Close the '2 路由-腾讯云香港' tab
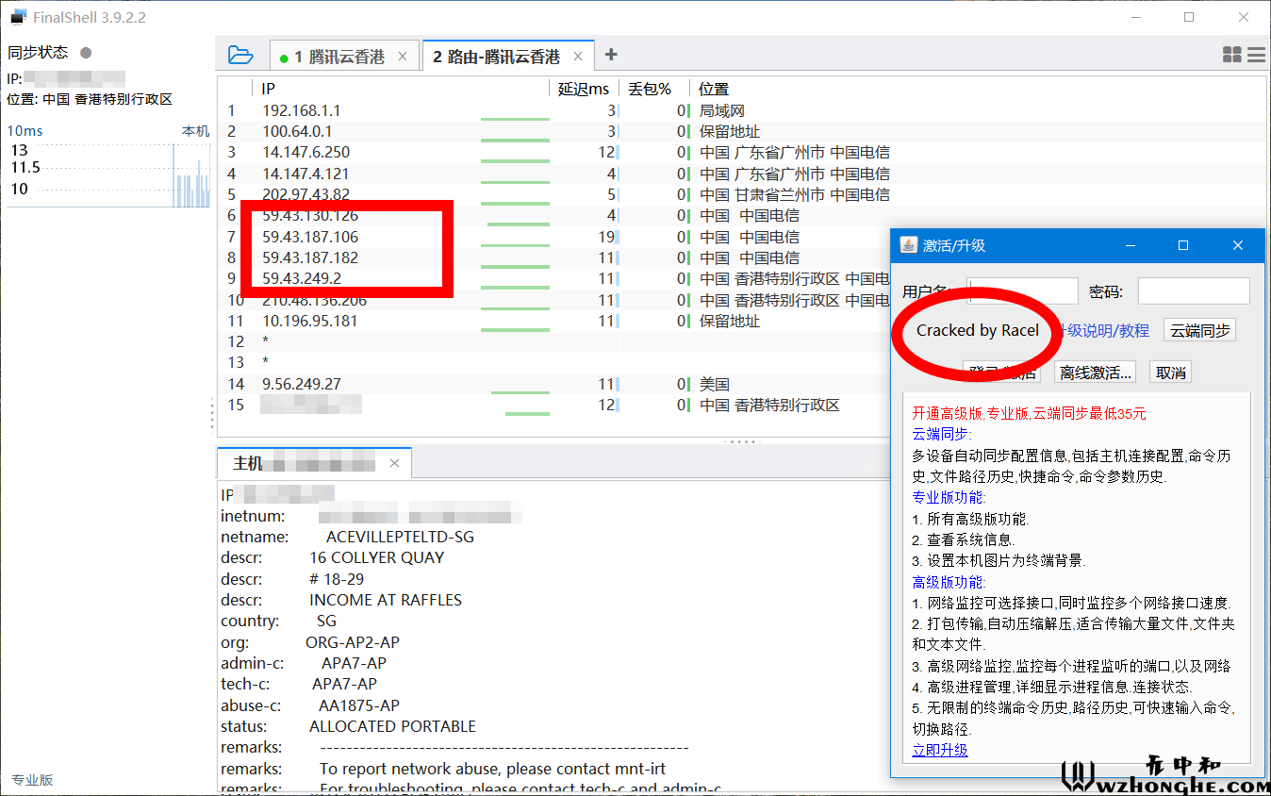Viewport: 1271px width, 796px height. (578, 57)
